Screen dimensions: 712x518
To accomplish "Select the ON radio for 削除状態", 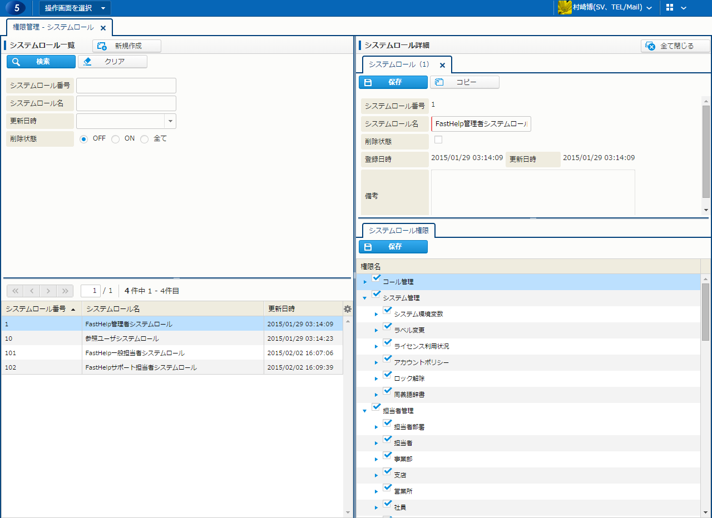I will click(116, 139).
